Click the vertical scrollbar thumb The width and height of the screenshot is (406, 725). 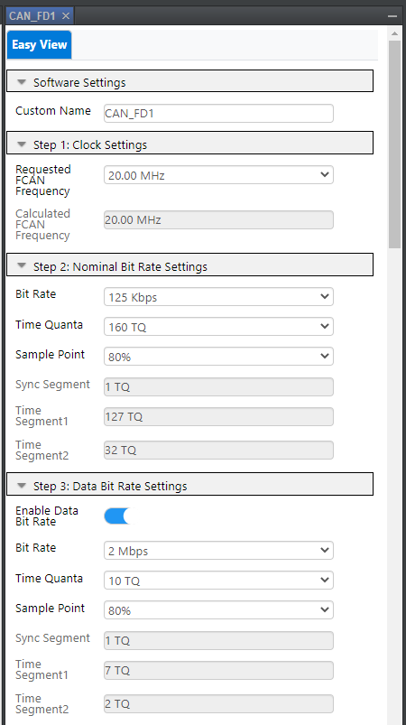[x=394, y=144]
